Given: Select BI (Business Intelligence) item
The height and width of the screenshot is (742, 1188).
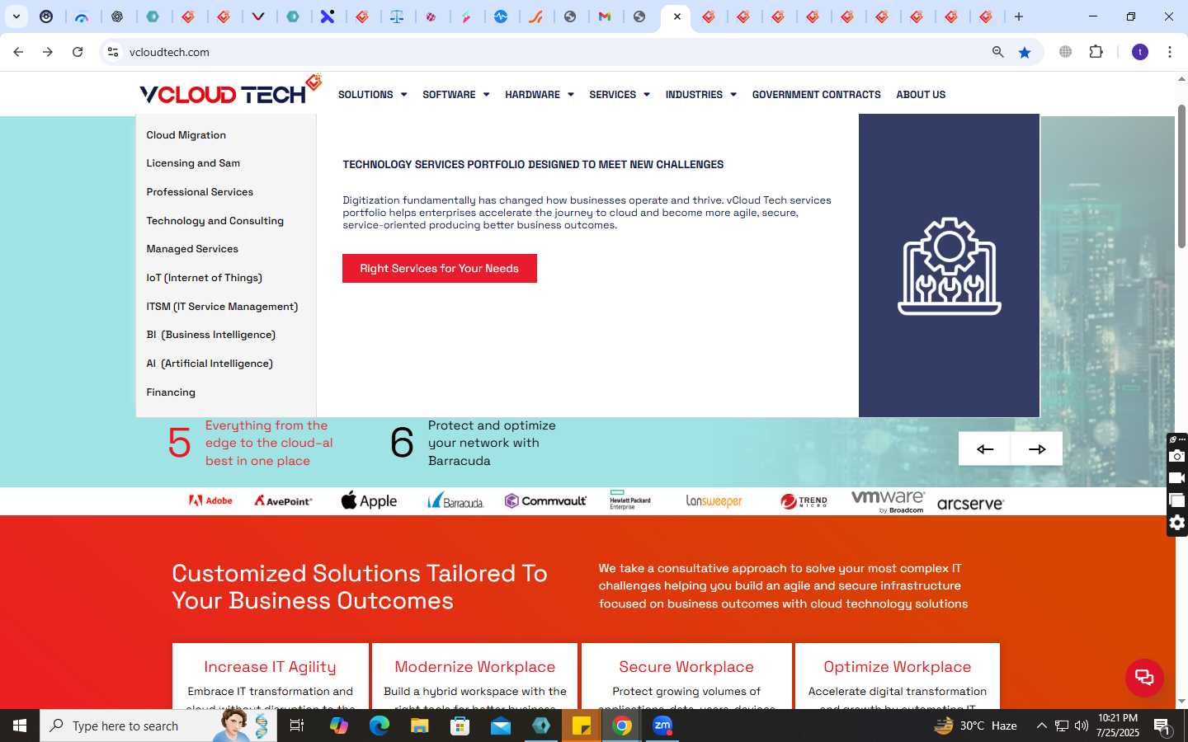Looking at the screenshot, I should (210, 335).
